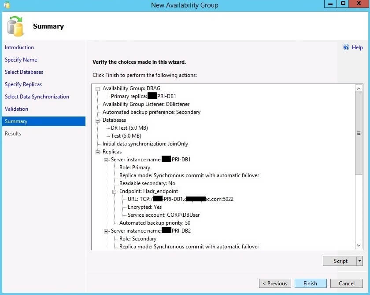Viewport: 370px width, 295px height.
Task: Open the Select Data Synchronization page
Action: pos(37,97)
